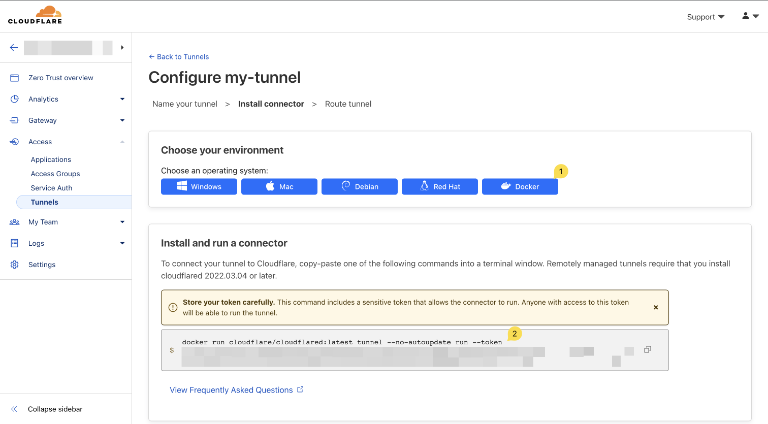Choose Debian operating system
Screen dimensions: 768x424
pos(360,186)
